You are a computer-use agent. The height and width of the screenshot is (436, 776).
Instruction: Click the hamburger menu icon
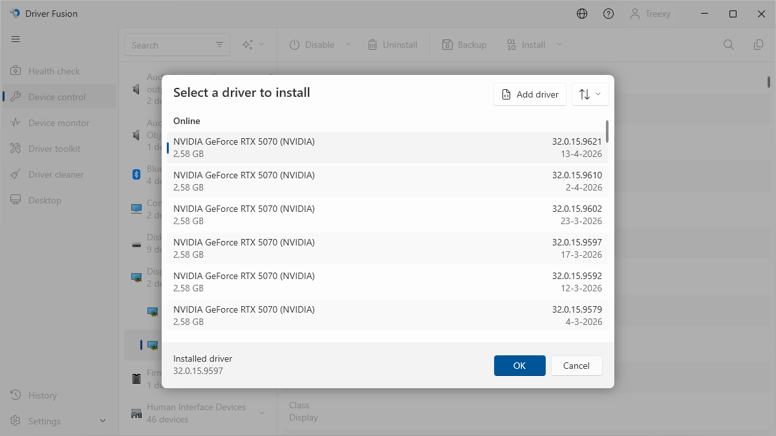pos(16,39)
